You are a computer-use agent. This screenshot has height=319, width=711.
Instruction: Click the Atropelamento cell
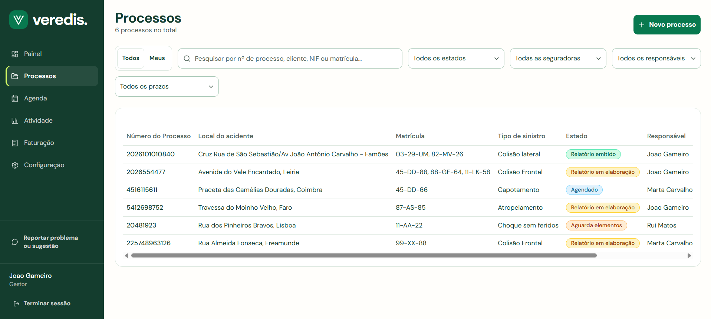tap(520, 208)
